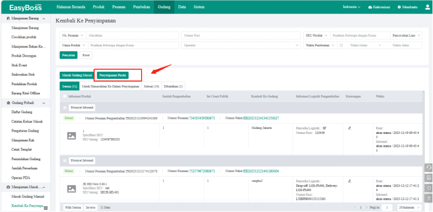The width and height of the screenshot is (433, 212).
Task: Click the Inverse button
Action: pyautogui.click(x=90, y=207)
